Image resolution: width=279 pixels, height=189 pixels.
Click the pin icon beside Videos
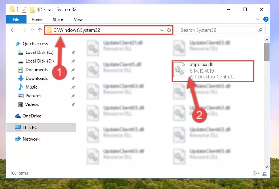[x=73, y=104]
